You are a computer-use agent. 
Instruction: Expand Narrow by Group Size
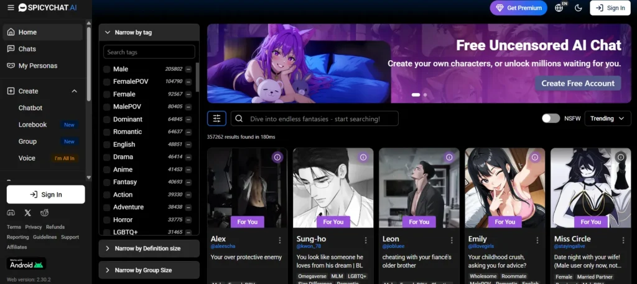pos(149,270)
